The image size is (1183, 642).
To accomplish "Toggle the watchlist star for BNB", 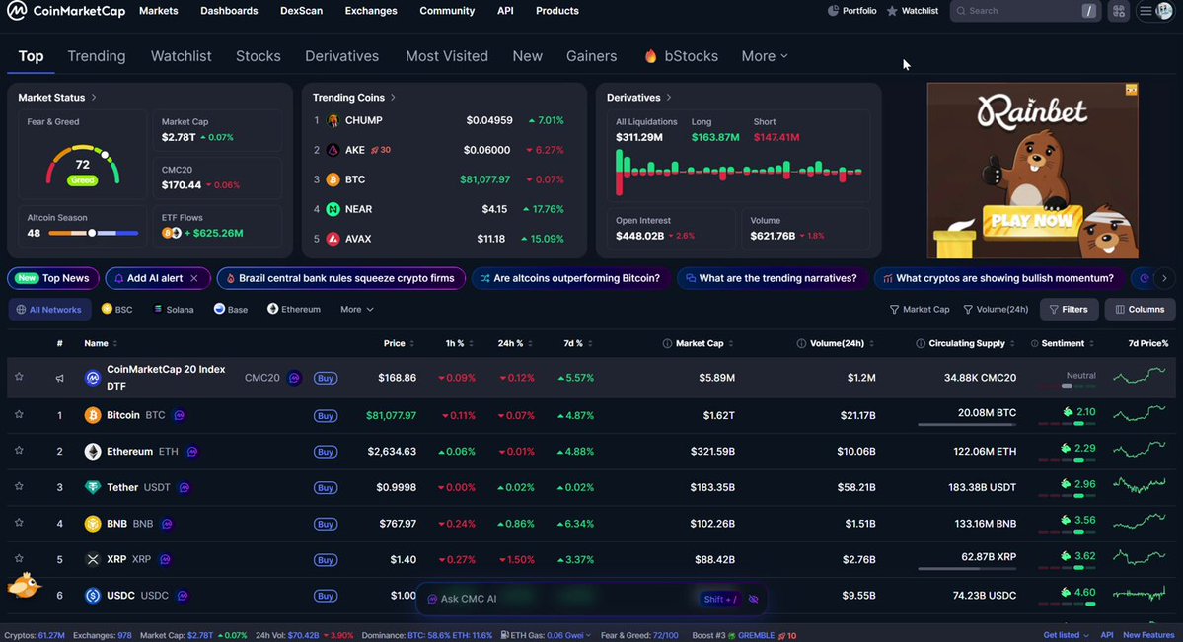I will [x=19, y=523].
